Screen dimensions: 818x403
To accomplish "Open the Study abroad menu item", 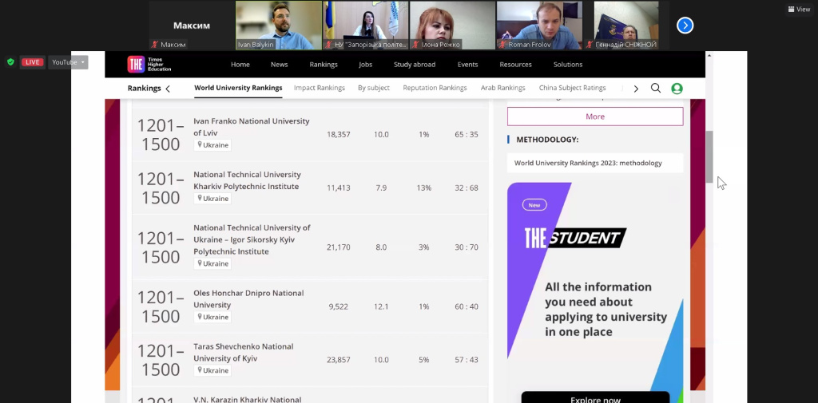I will [x=415, y=65].
